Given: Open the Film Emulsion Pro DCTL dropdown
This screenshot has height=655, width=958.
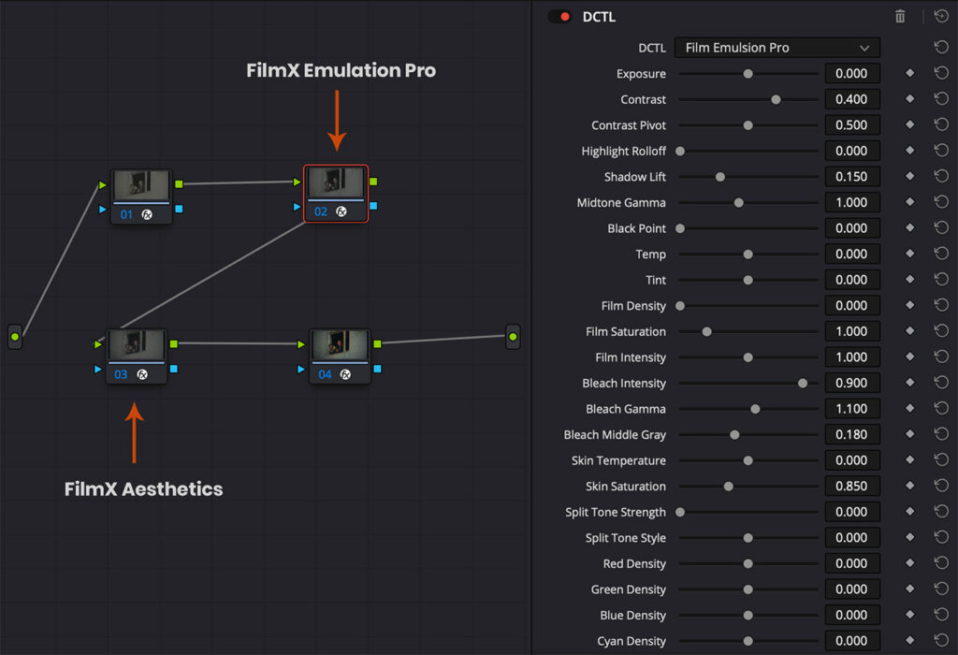Looking at the screenshot, I should [777, 48].
